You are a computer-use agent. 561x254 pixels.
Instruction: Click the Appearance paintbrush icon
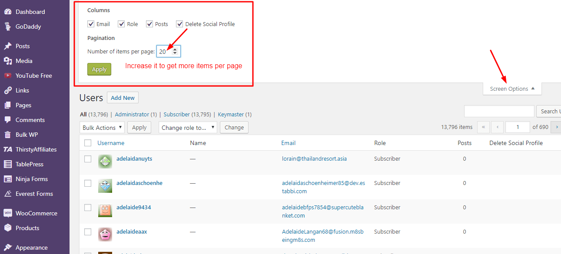tap(8, 247)
